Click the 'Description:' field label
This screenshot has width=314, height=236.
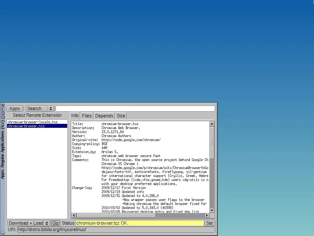[x=83, y=128]
